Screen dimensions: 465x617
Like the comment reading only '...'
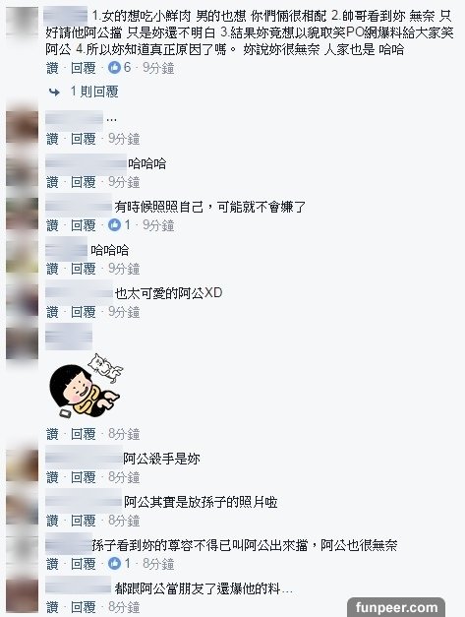coord(52,139)
